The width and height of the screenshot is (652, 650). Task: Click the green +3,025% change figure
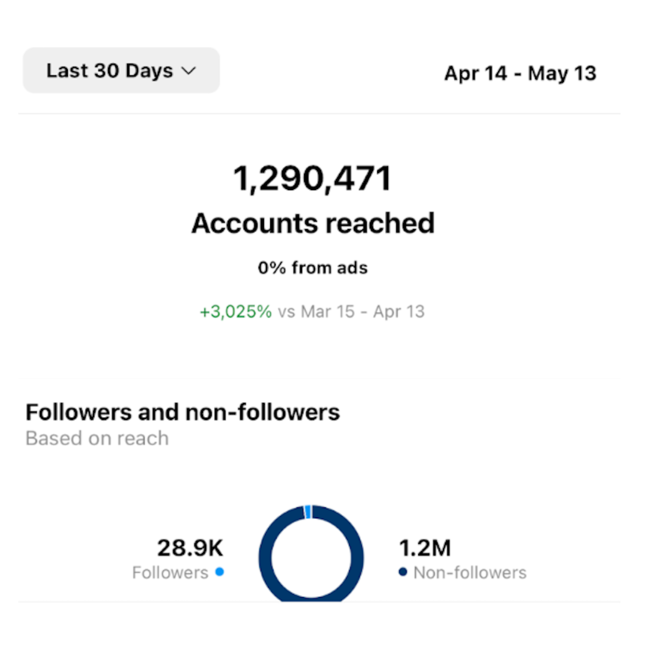(236, 311)
